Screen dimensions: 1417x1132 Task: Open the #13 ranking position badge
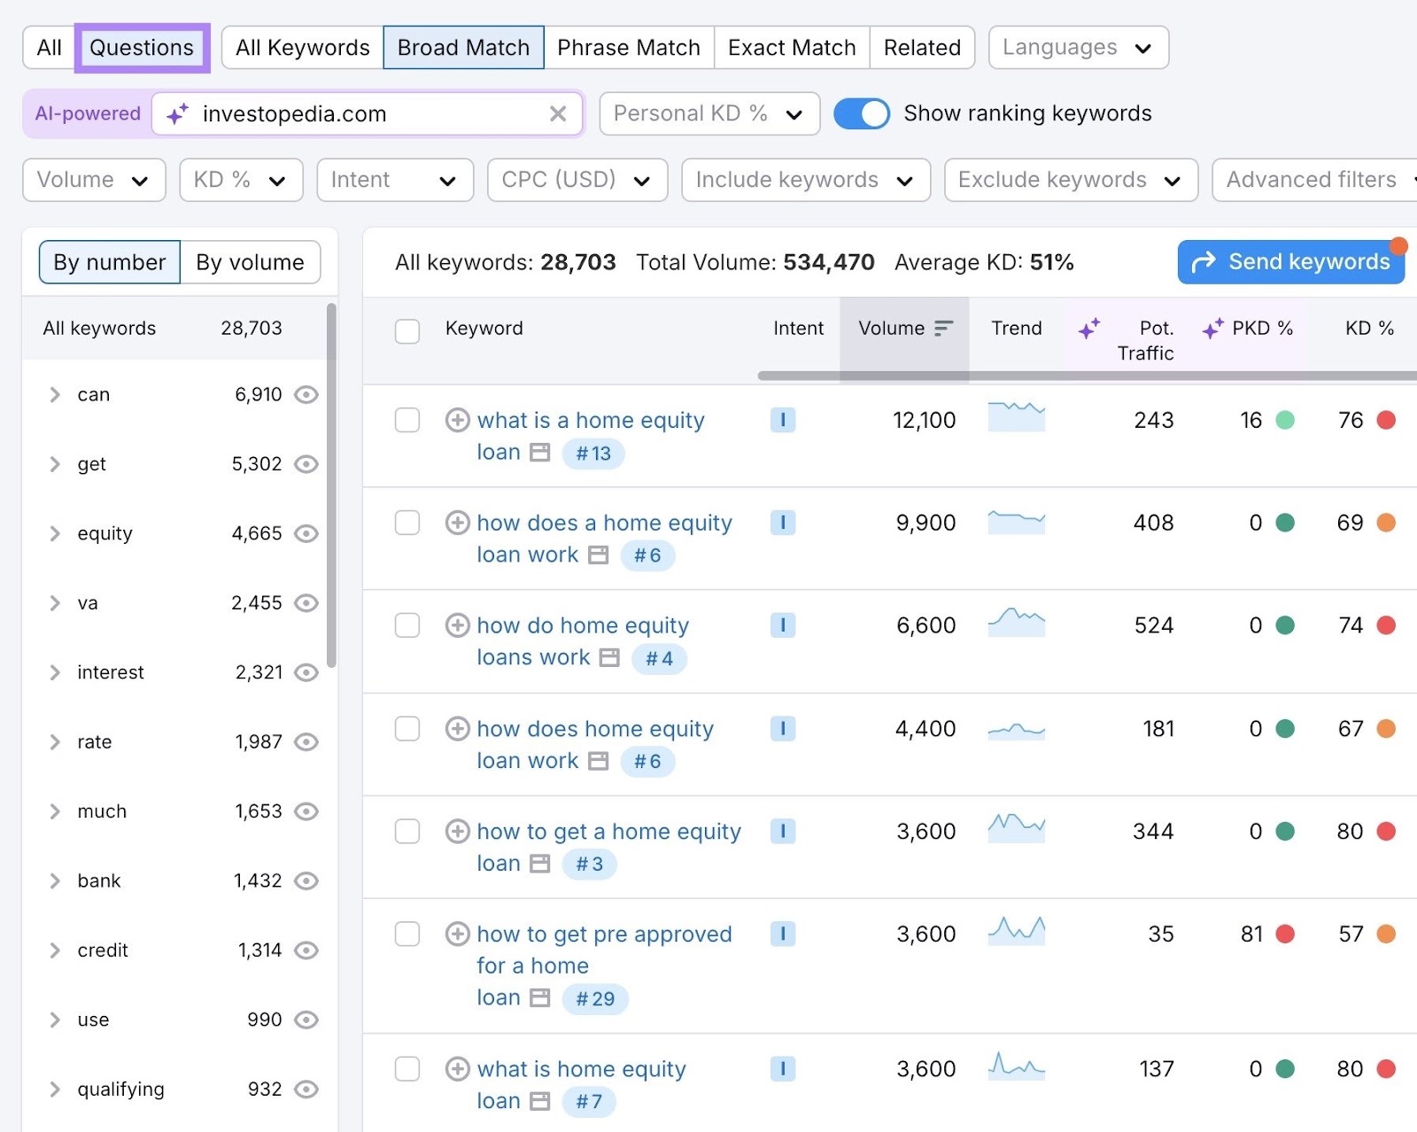592,453
